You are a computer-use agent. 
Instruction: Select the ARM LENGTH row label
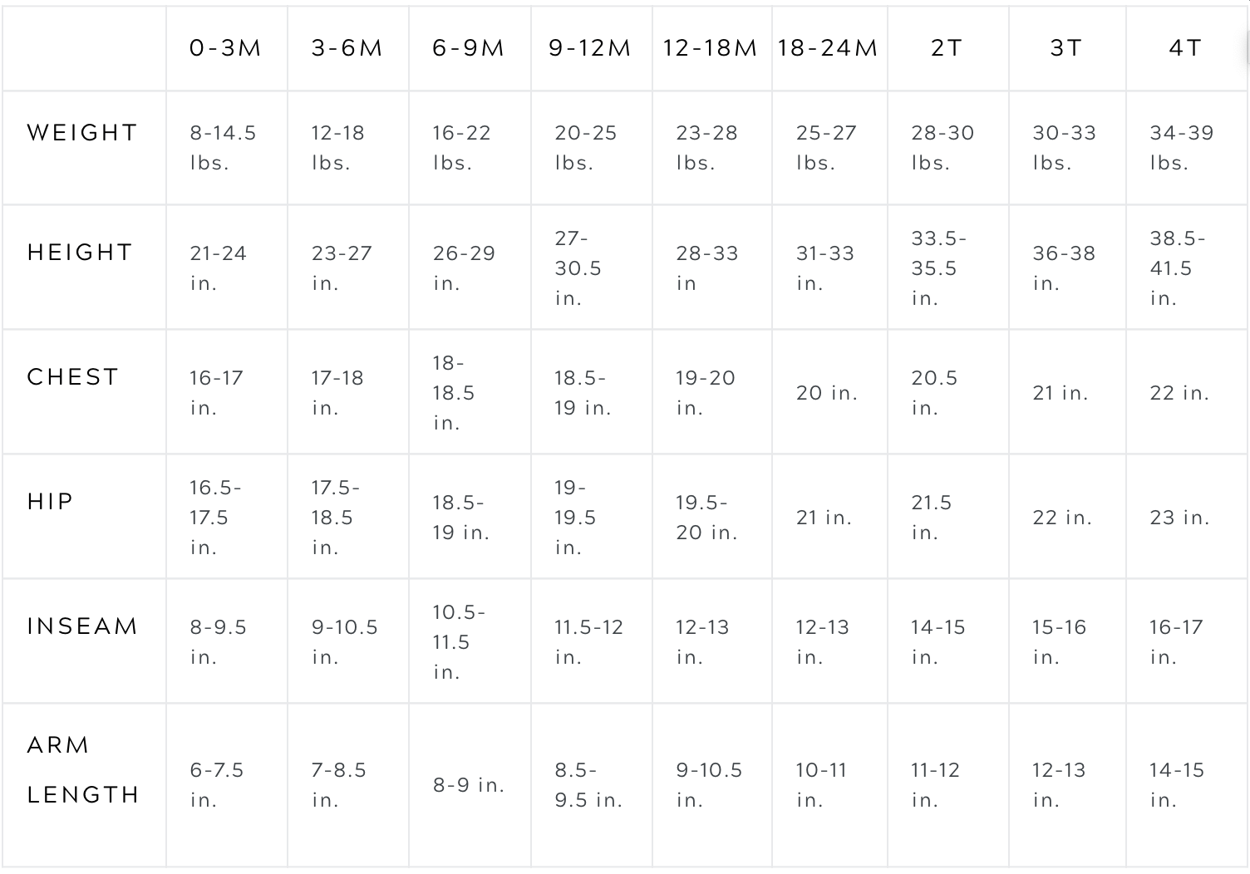82,770
